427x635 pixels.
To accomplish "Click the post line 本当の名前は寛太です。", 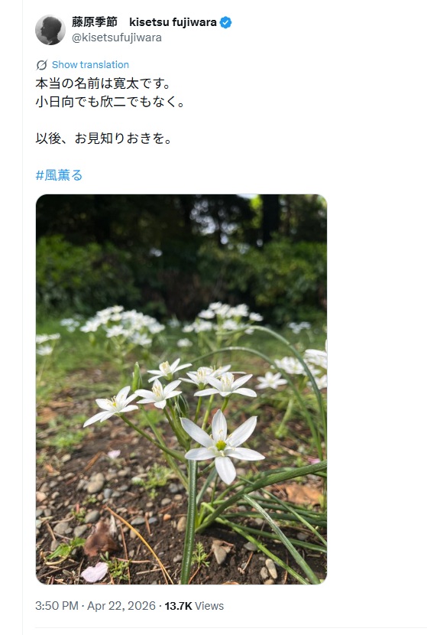I will [x=104, y=83].
